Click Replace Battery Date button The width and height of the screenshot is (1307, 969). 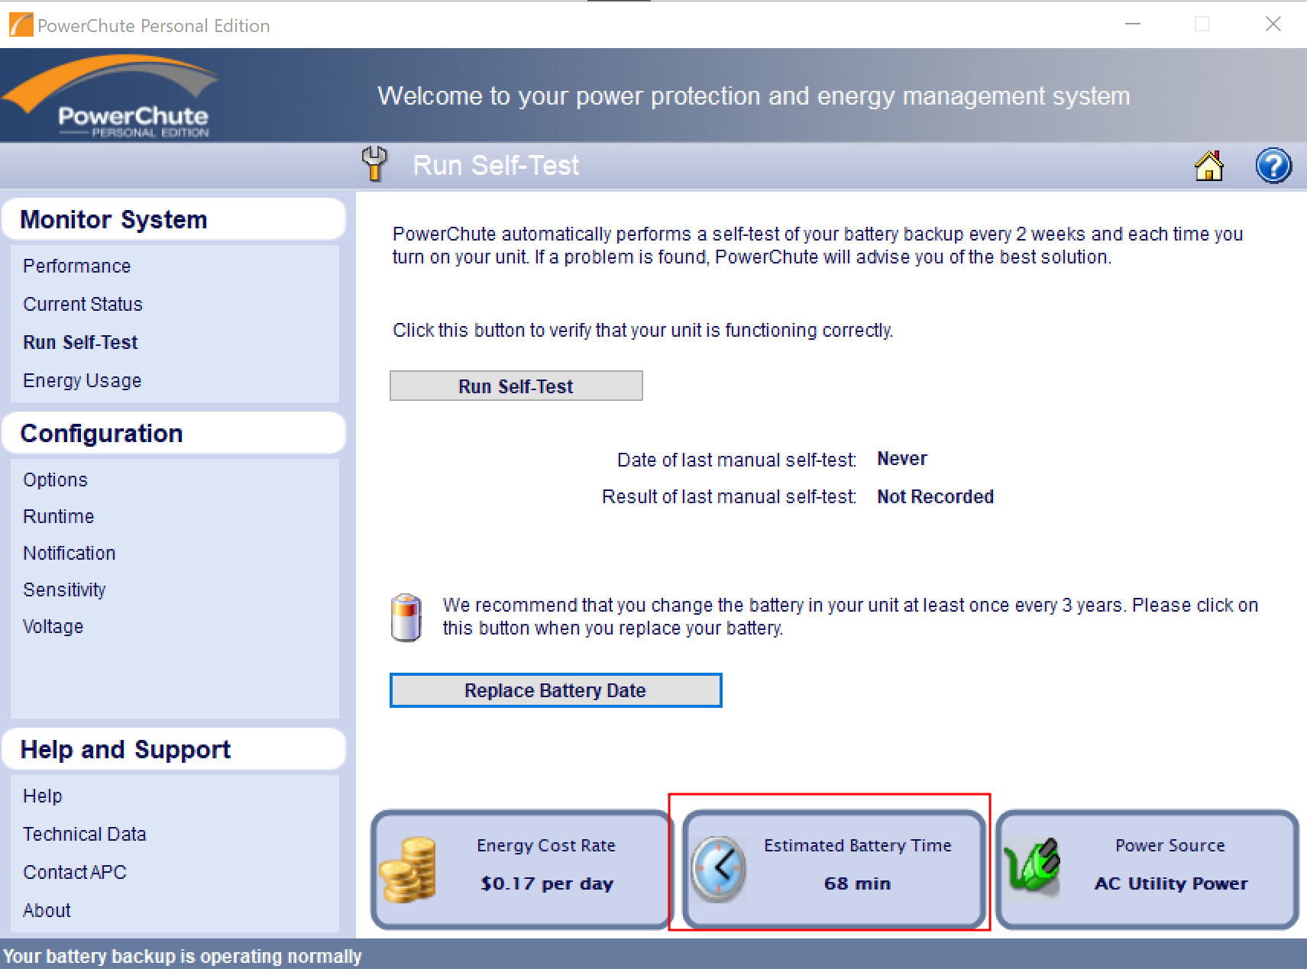coord(555,690)
